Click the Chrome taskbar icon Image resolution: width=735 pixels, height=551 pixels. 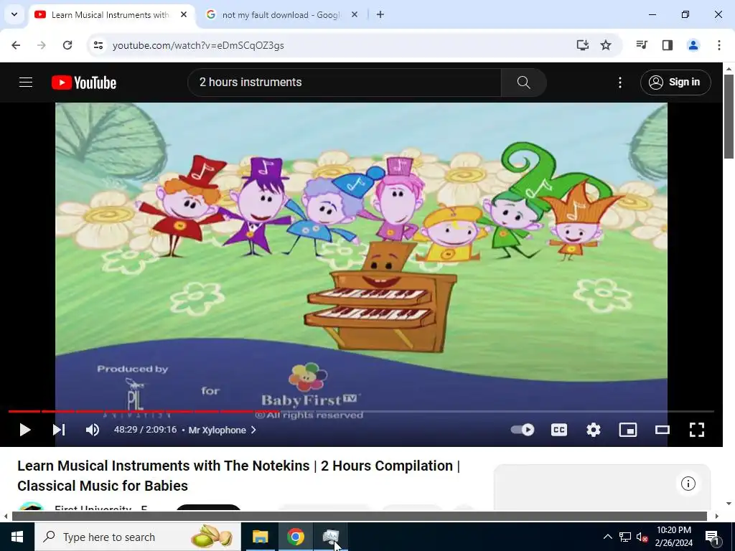point(295,537)
